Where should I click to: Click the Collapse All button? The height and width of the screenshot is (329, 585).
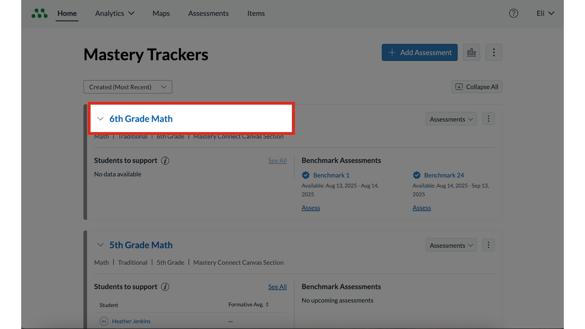477,87
